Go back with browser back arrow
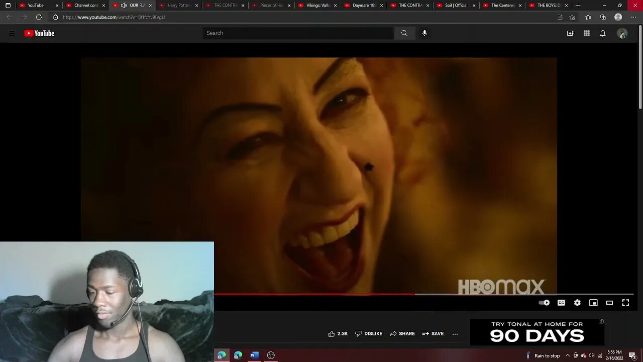The image size is (643, 362). click(9, 17)
